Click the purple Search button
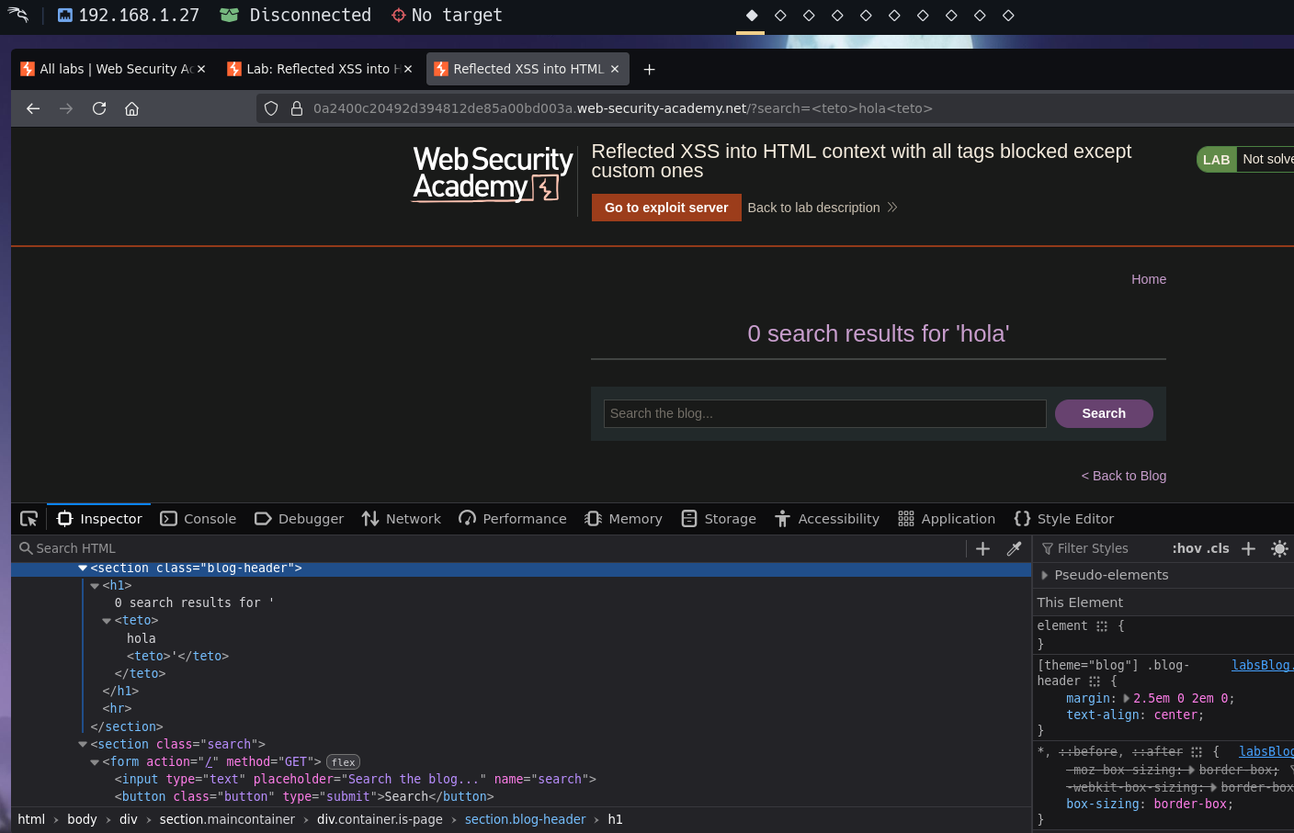 tap(1104, 413)
